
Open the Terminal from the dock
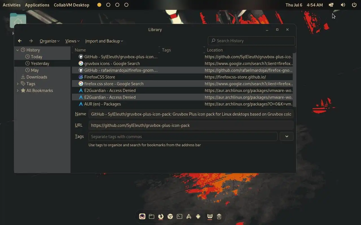pyautogui.click(x=179, y=216)
